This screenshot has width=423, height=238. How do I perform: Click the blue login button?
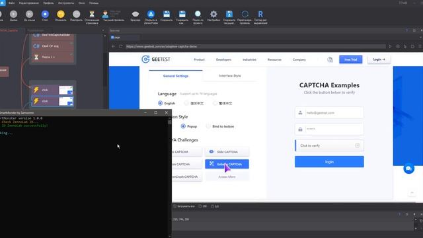click(329, 161)
